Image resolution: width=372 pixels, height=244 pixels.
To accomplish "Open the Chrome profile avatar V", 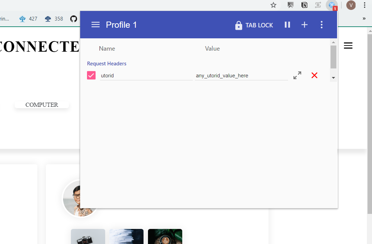I will (351, 5).
